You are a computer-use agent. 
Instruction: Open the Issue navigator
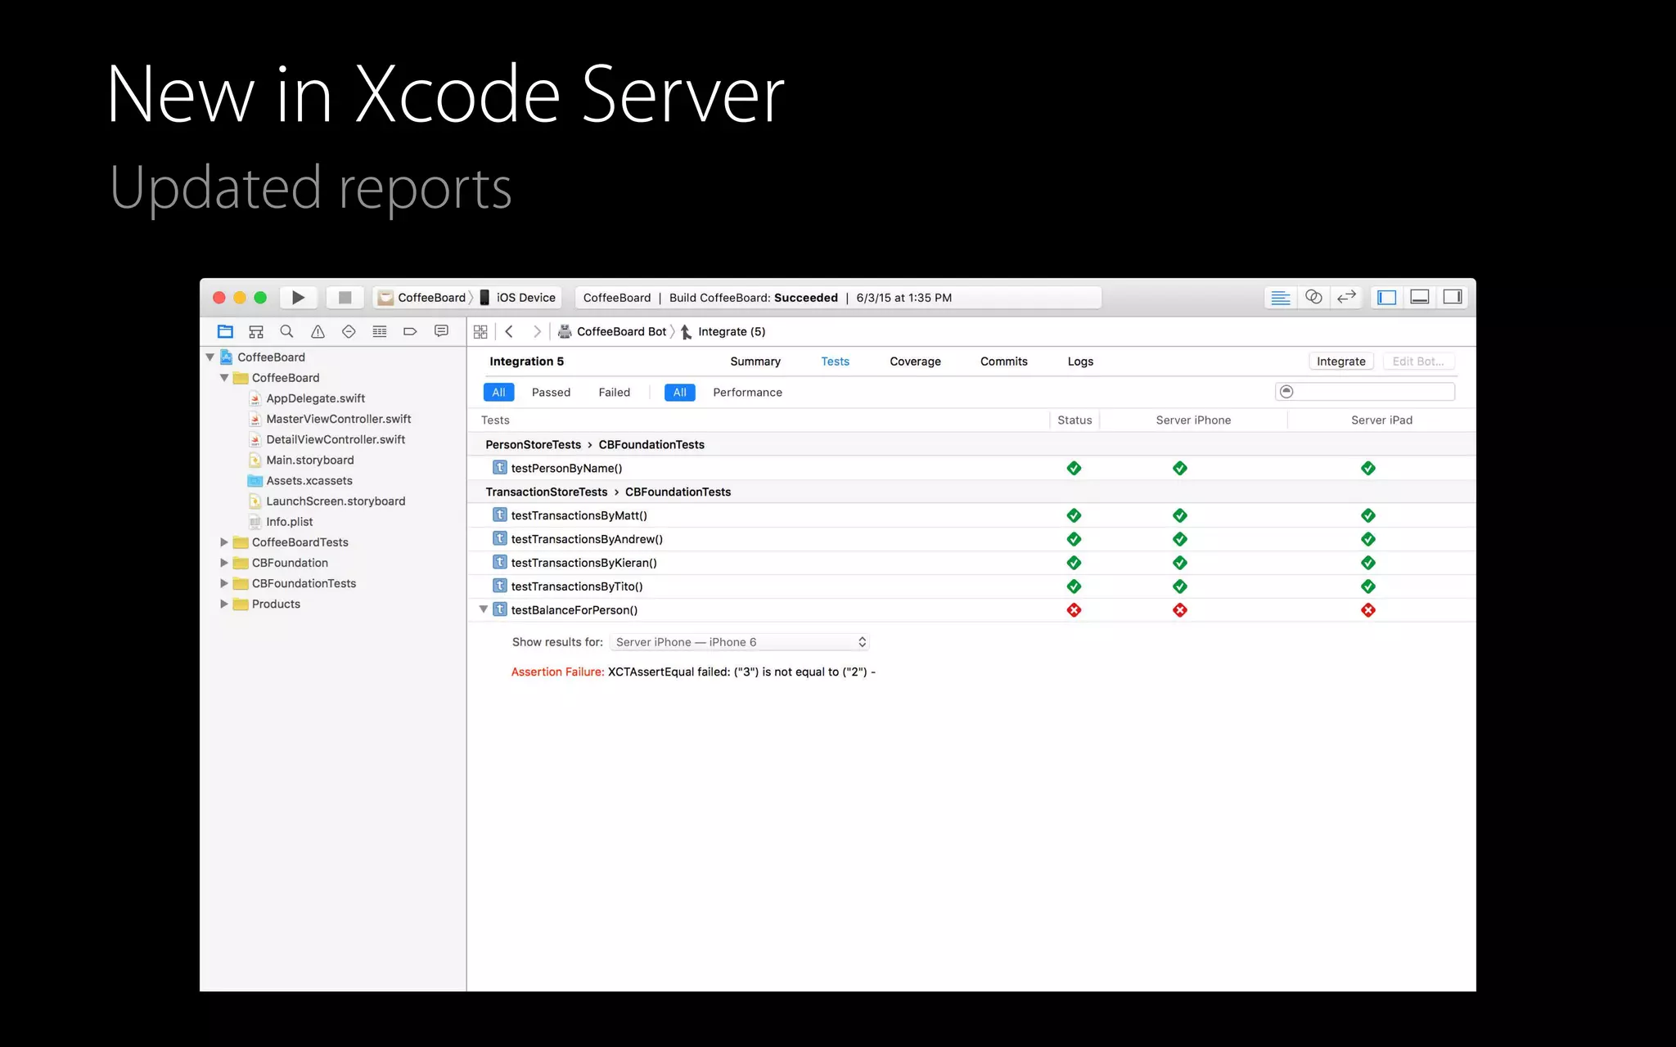pos(318,331)
